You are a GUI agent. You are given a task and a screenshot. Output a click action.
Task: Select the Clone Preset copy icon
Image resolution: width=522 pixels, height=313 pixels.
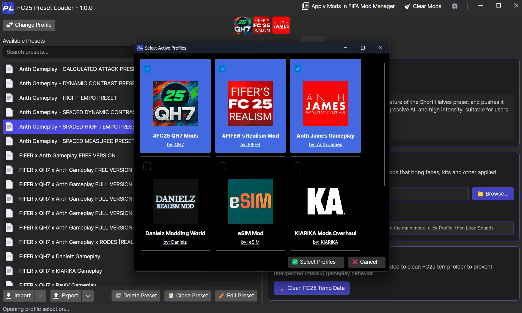pos(171,296)
